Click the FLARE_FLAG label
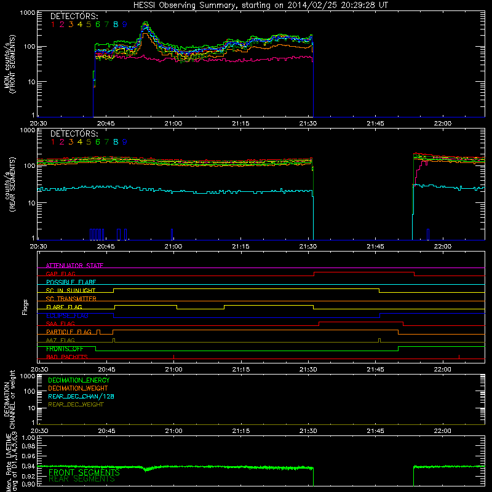The width and height of the screenshot is (492, 492). (x=64, y=307)
